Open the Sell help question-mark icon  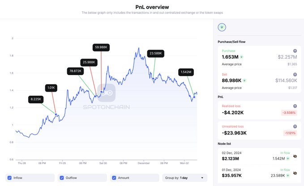coord(295,75)
